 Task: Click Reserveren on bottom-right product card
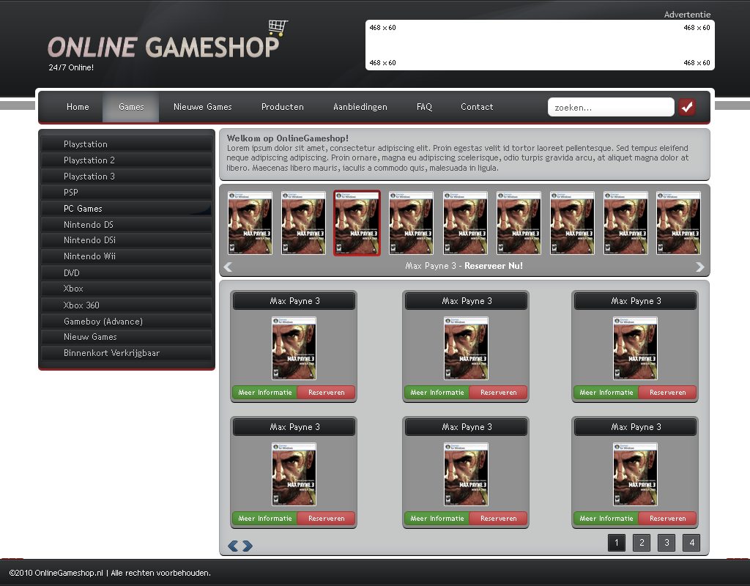click(x=668, y=519)
